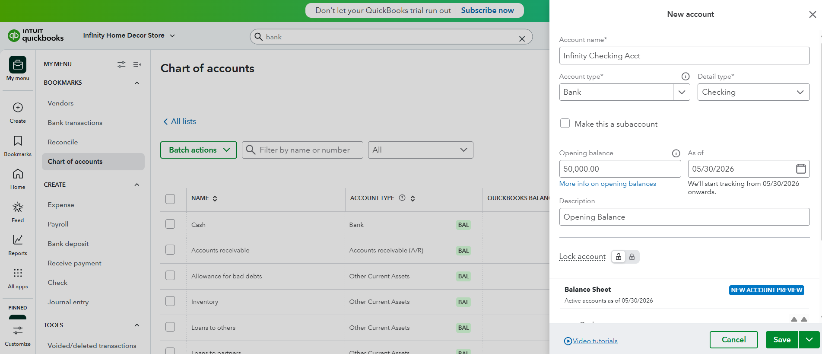The image size is (822, 354).
Task: Click the Account Type help icon in table header
Action: (402, 198)
